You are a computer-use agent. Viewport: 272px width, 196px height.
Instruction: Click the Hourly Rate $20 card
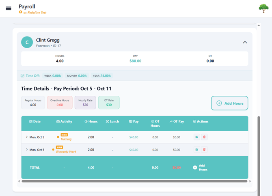pos(85,103)
